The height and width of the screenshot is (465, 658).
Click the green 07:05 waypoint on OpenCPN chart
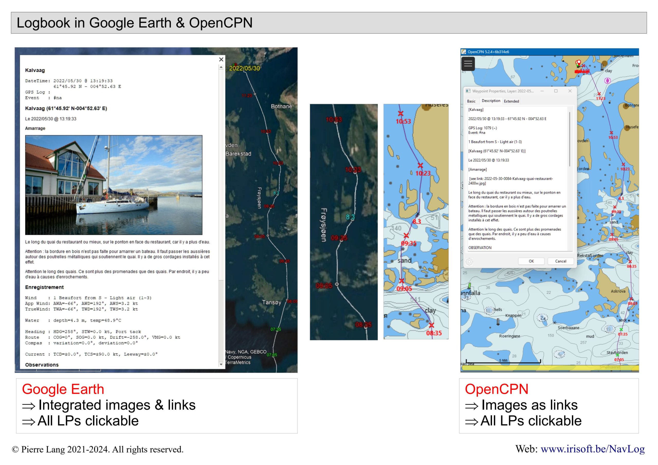click(618, 355)
